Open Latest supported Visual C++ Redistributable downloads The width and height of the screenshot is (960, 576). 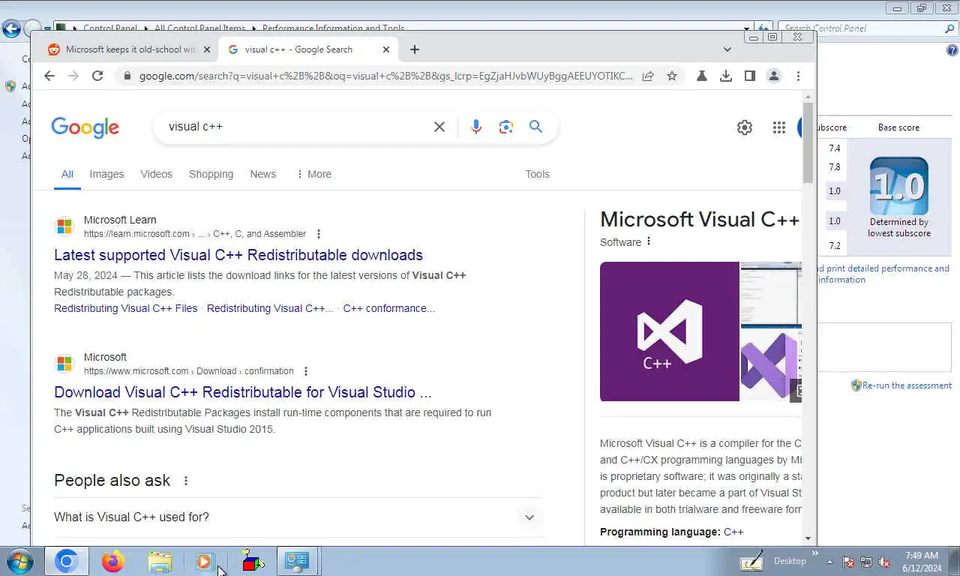tap(238, 255)
